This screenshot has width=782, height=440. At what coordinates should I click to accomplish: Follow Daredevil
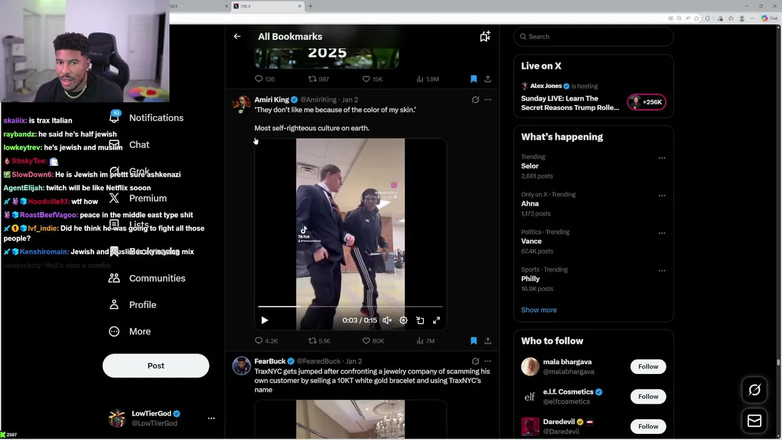648,427
